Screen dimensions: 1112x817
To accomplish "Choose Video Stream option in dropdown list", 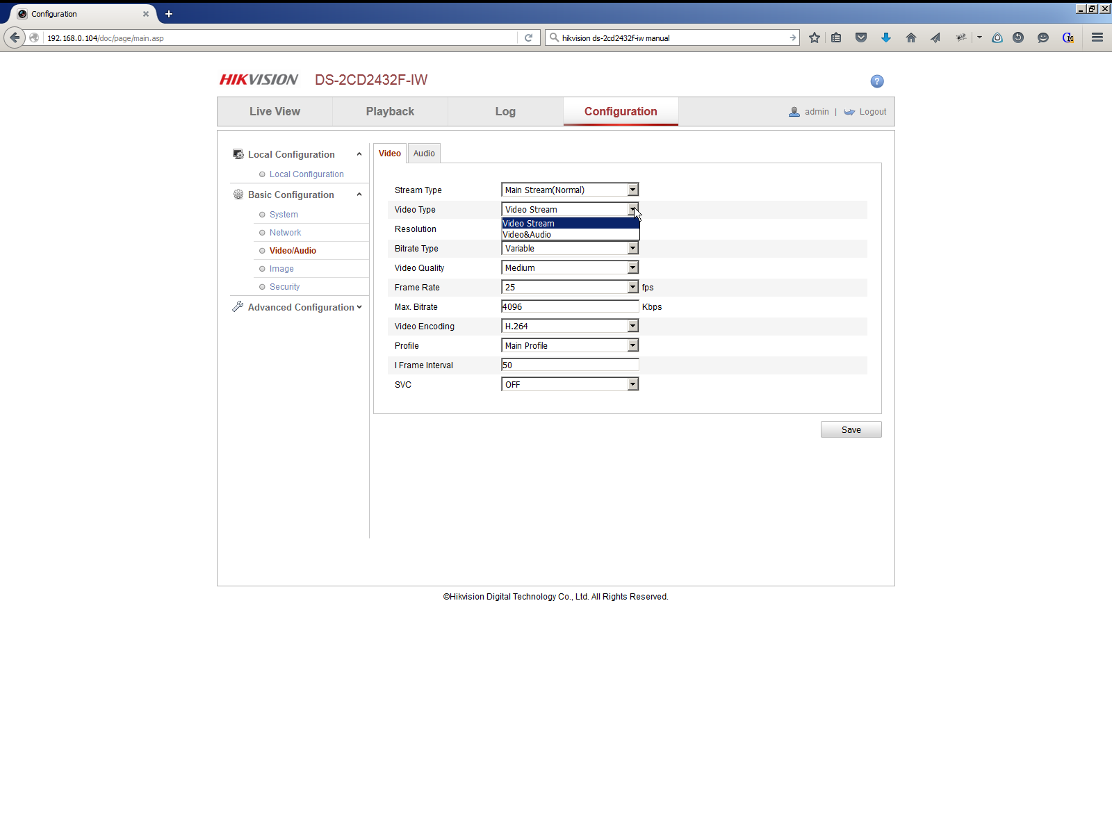I will tap(571, 224).
